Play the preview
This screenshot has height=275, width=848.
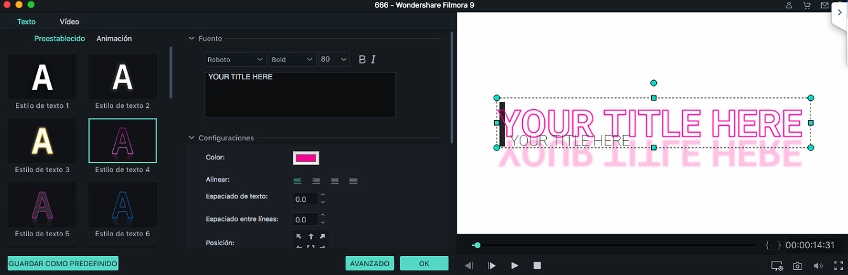pos(515,265)
